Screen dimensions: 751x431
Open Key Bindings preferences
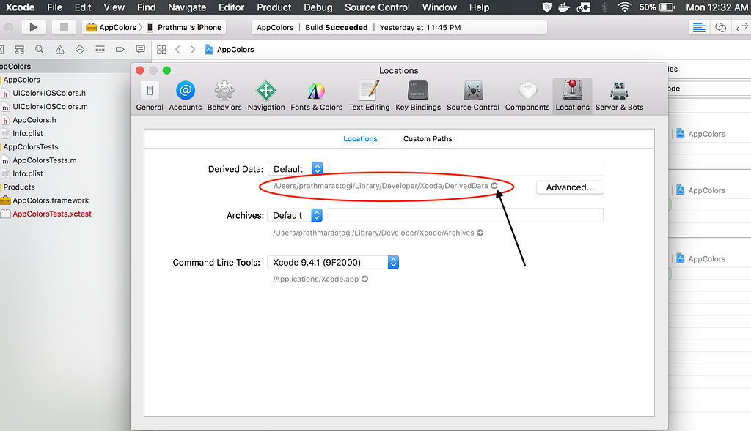point(418,96)
